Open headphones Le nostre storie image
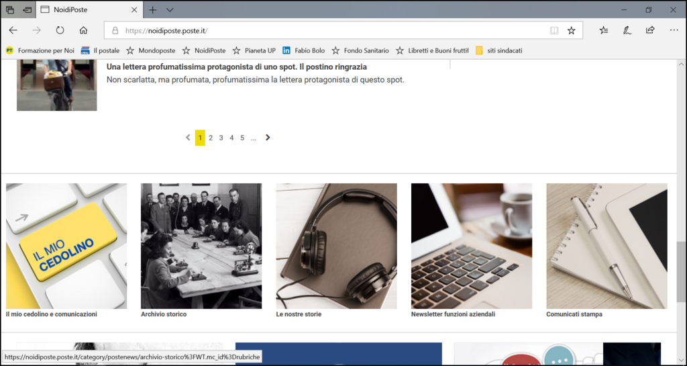Image resolution: width=687 pixels, height=366 pixels. click(x=337, y=246)
